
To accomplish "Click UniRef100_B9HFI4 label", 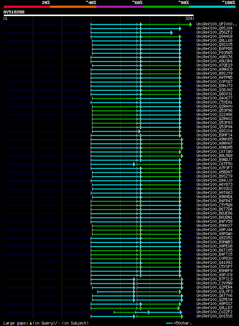I will (x=214, y=135).
